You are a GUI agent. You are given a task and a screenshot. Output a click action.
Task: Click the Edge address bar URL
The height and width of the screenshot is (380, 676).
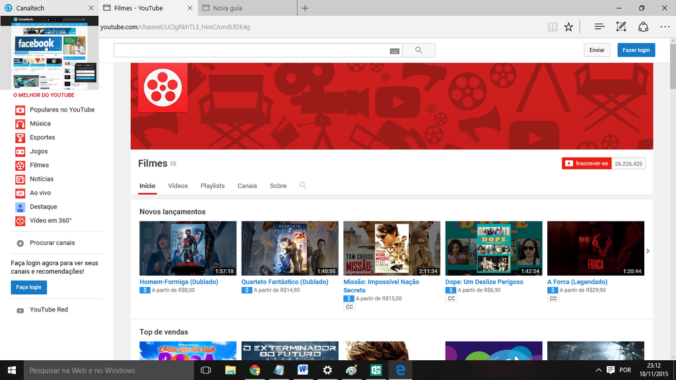(175, 27)
